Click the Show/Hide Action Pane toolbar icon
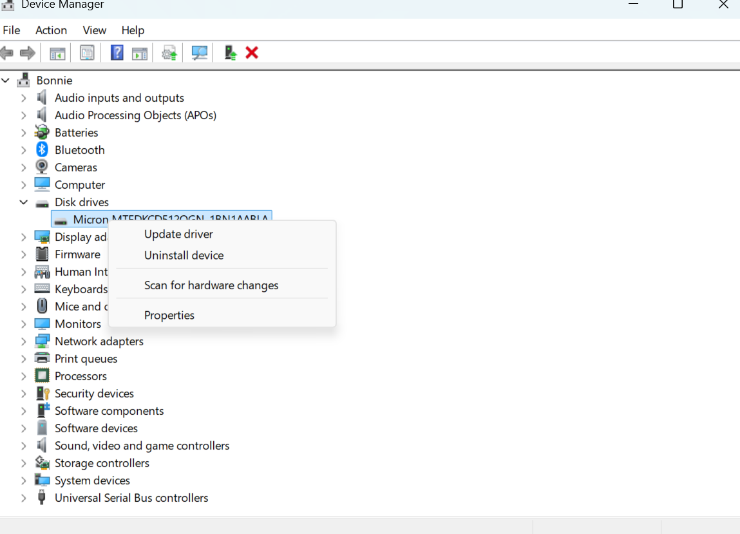 click(x=140, y=53)
